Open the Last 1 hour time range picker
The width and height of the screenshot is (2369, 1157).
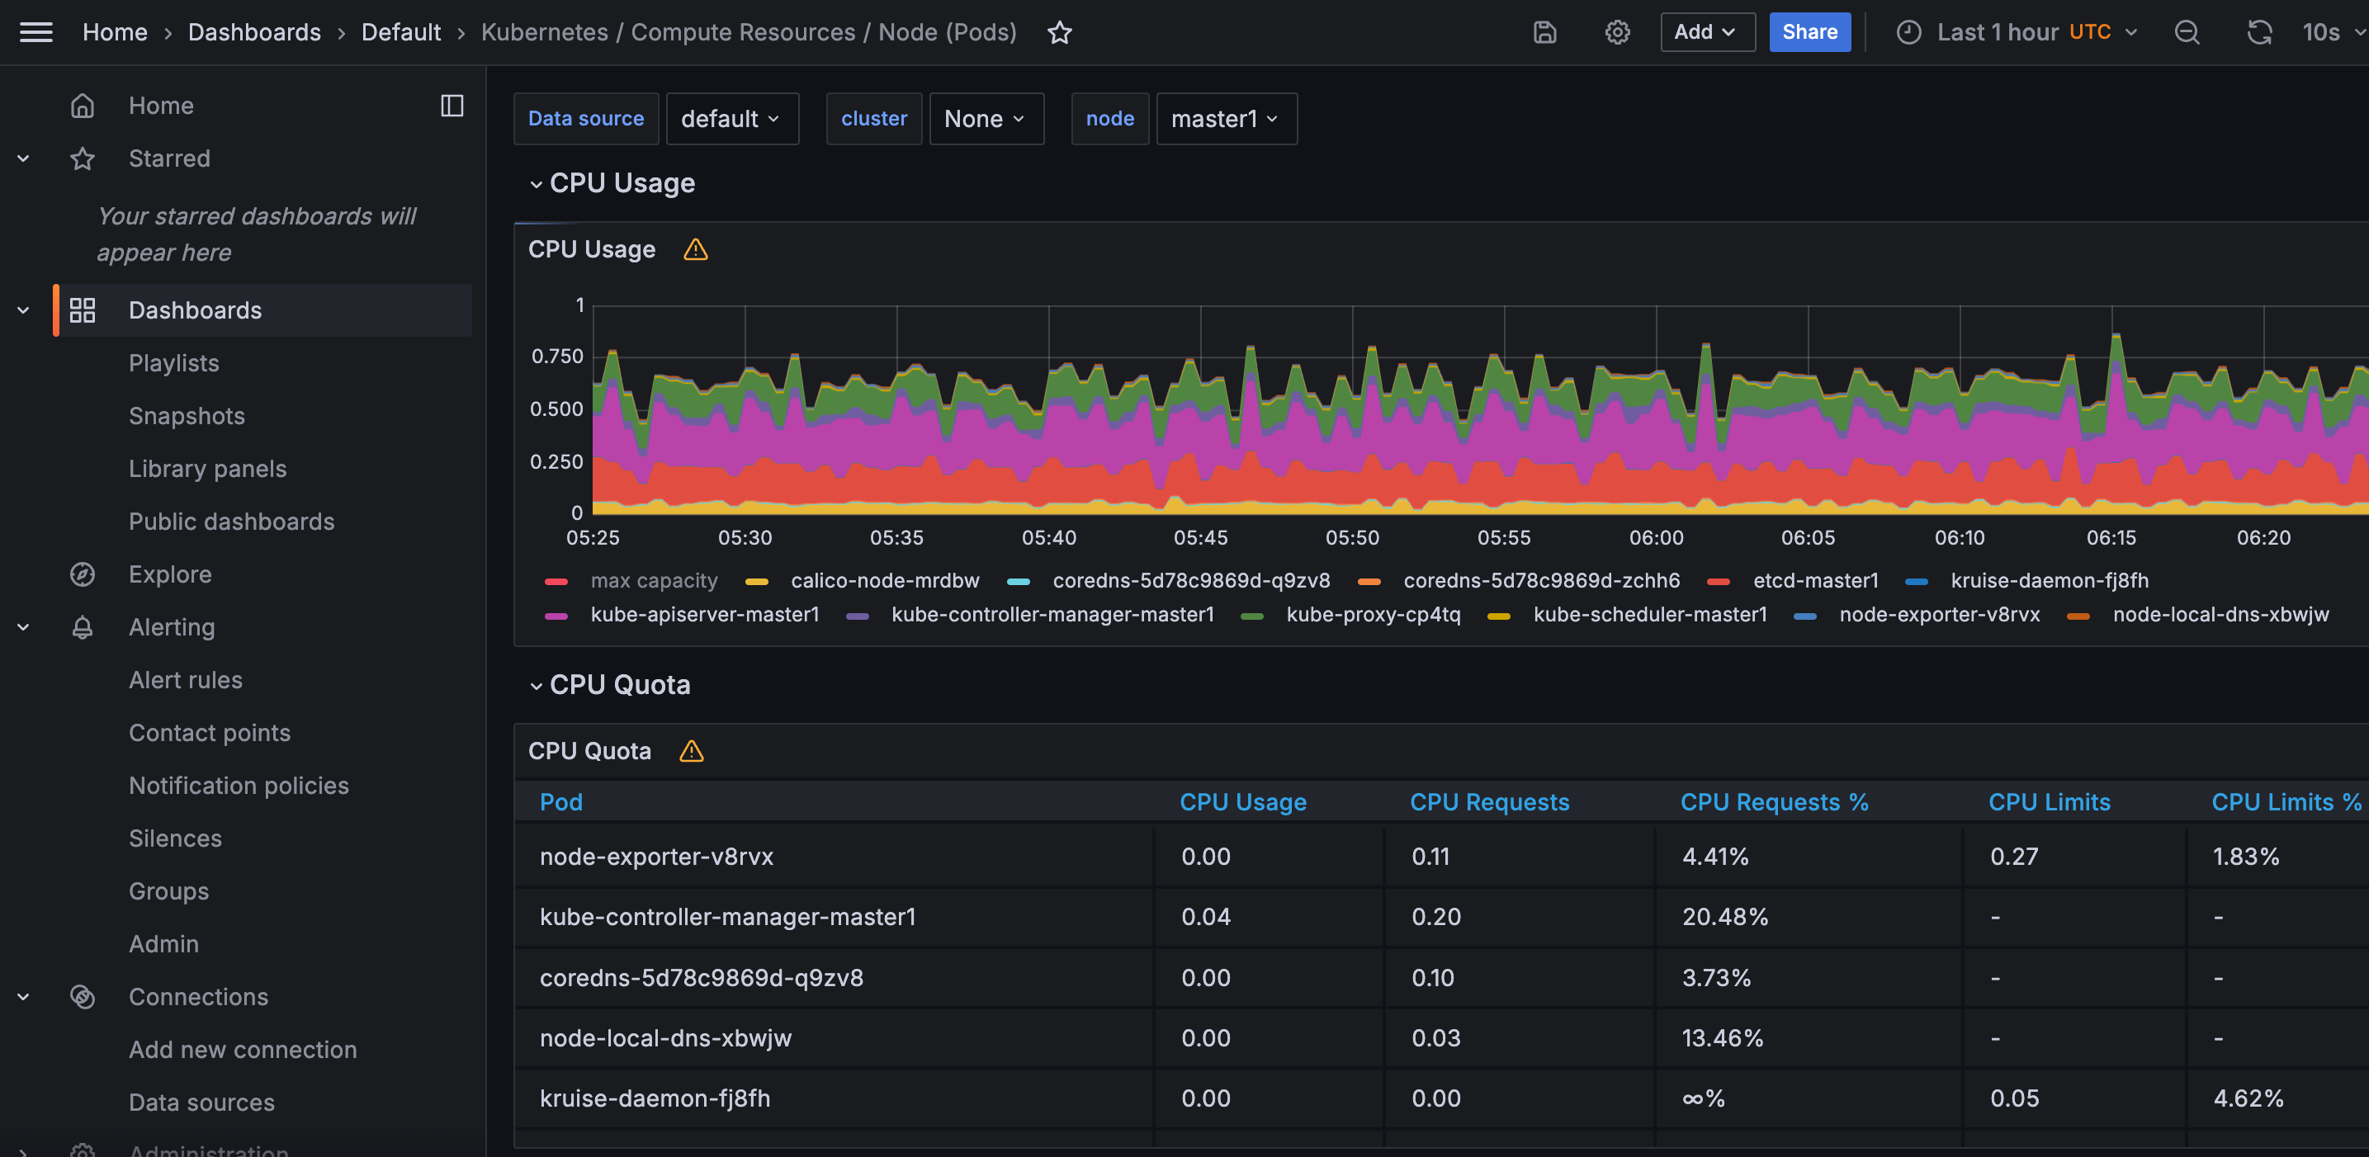(x=2017, y=32)
